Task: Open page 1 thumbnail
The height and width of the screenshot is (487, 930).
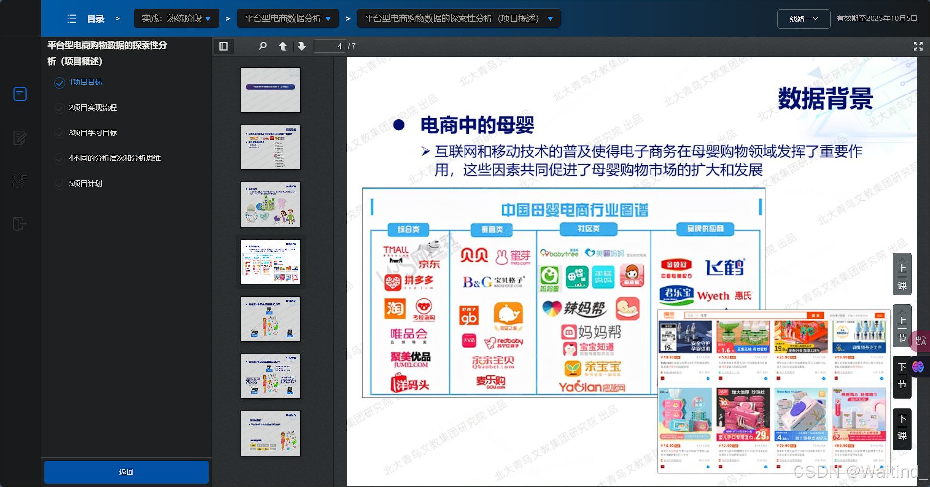Action: 271,90
